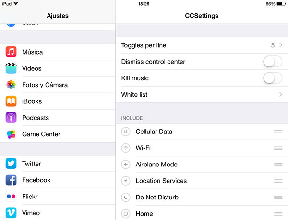This screenshot has width=288, height=220.
Task: Tap the Música app icon
Action: click(x=11, y=52)
